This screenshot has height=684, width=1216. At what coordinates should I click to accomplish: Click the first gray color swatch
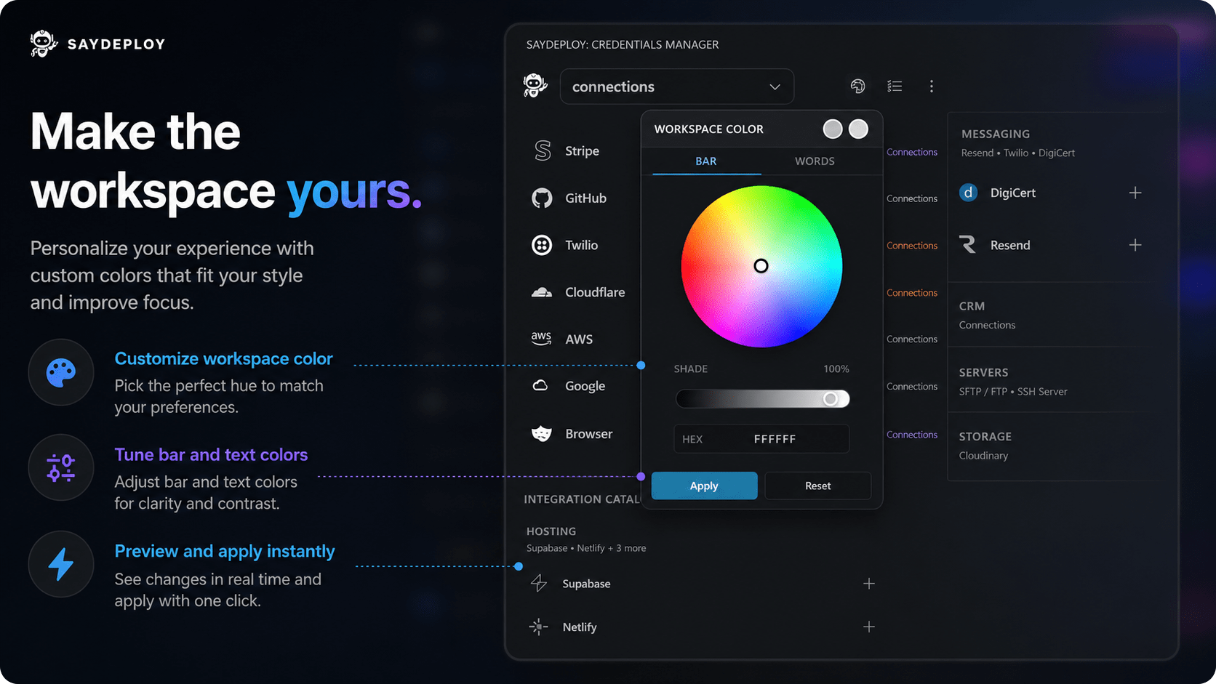pyautogui.click(x=833, y=129)
